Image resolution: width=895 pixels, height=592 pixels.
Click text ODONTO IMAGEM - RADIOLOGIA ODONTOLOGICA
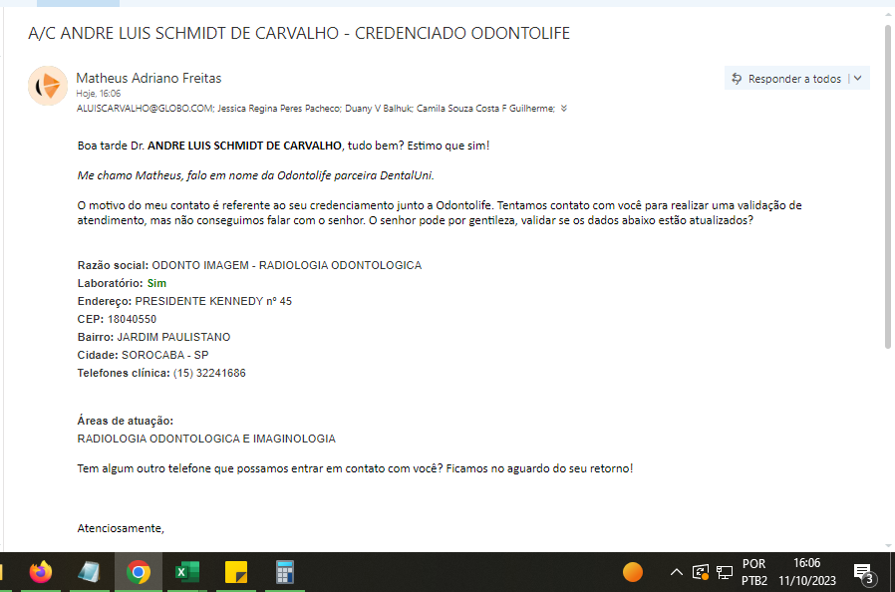tap(286, 265)
